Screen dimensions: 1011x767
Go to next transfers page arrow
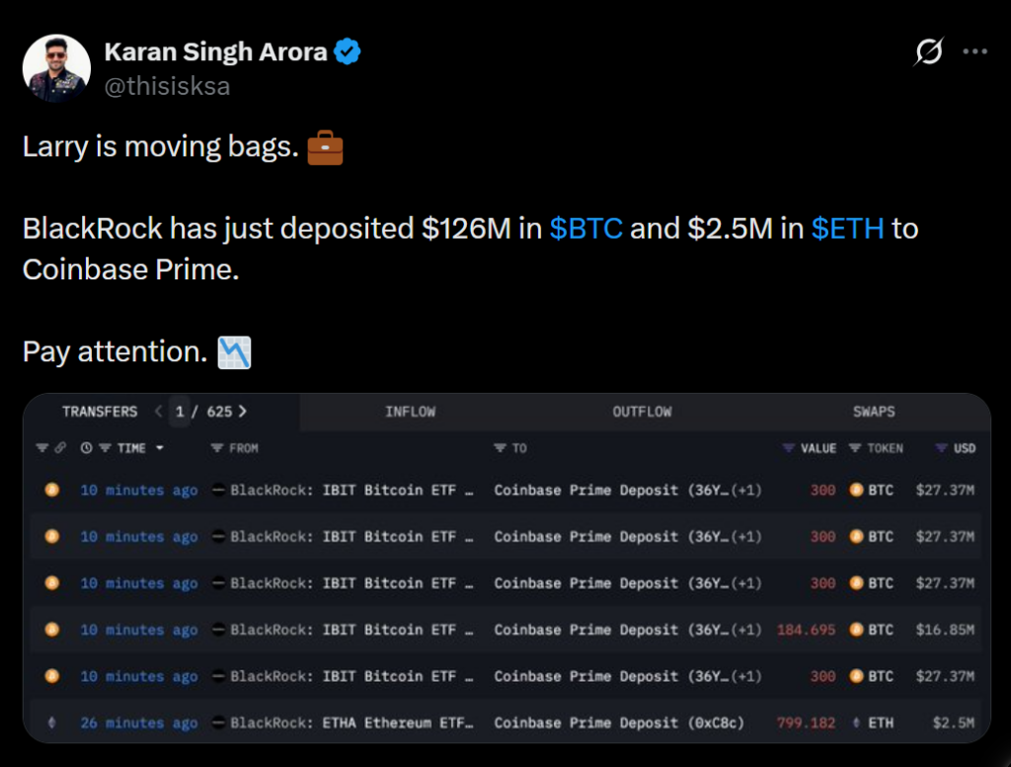243,411
